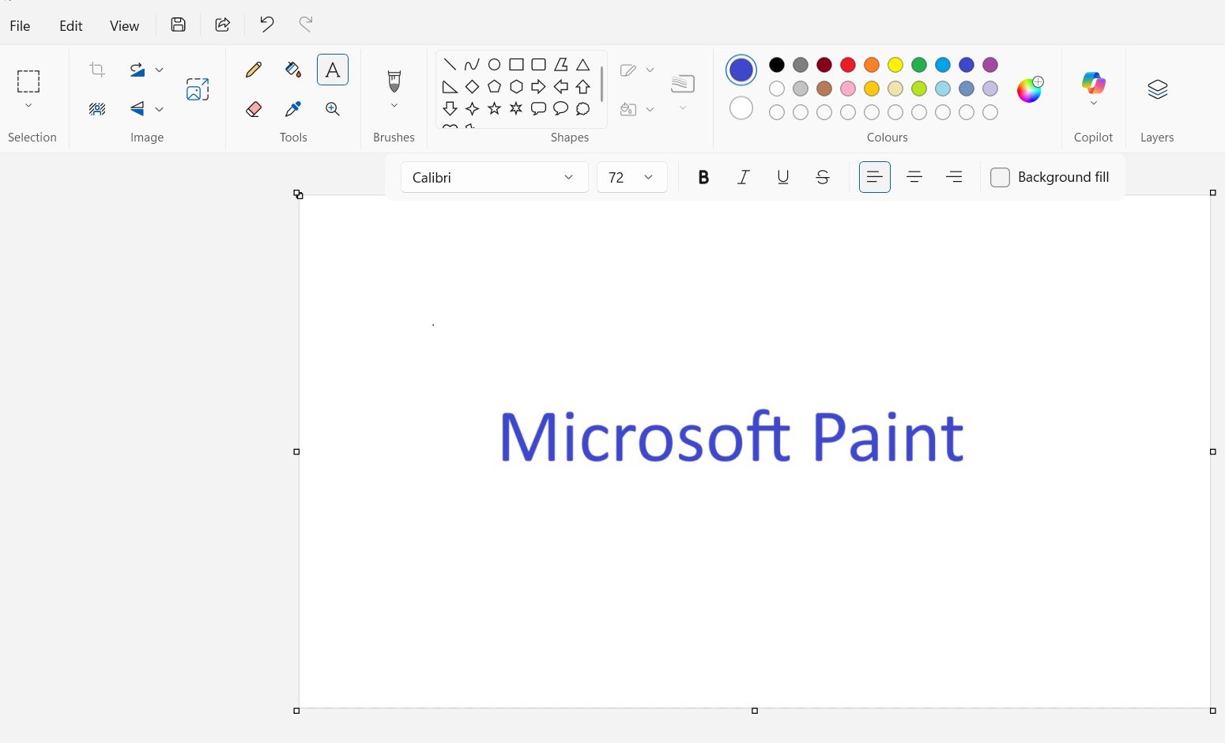1225x743 pixels.
Task: Choose the Curve shape
Action: pyautogui.click(x=472, y=65)
